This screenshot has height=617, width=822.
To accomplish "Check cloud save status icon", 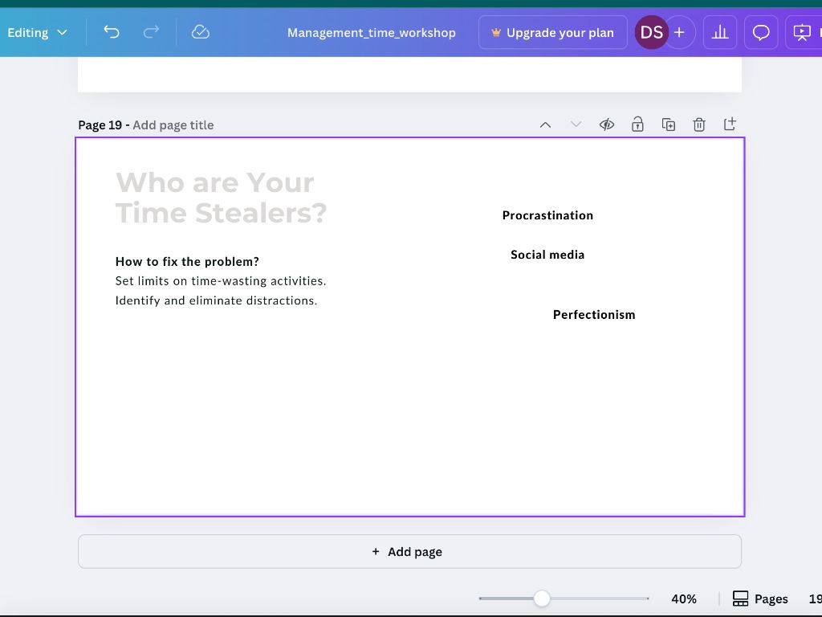I will tap(200, 32).
